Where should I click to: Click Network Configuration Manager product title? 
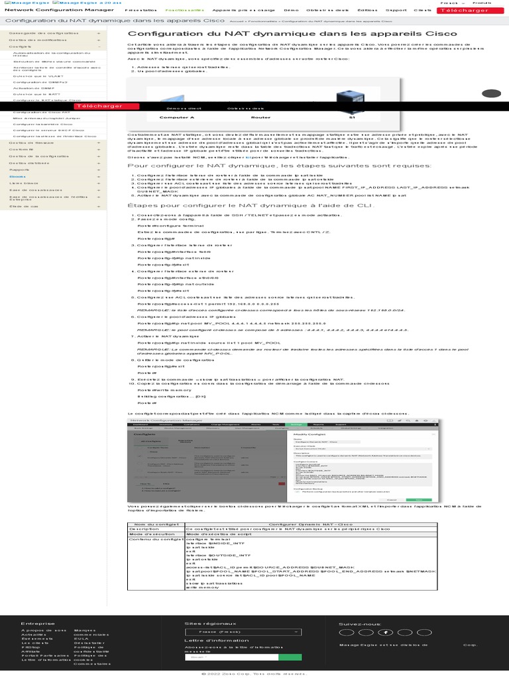59,10
